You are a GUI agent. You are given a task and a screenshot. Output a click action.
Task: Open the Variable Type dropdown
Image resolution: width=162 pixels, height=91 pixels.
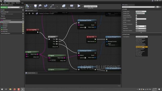(x=140, y=13)
